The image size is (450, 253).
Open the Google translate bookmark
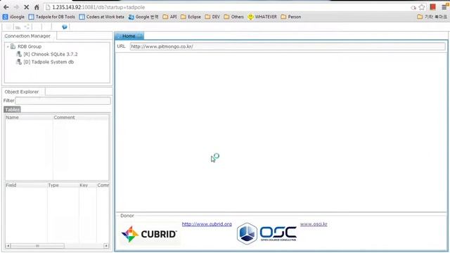tap(143, 17)
